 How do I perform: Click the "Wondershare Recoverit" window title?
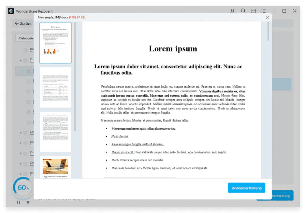(34, 11)
